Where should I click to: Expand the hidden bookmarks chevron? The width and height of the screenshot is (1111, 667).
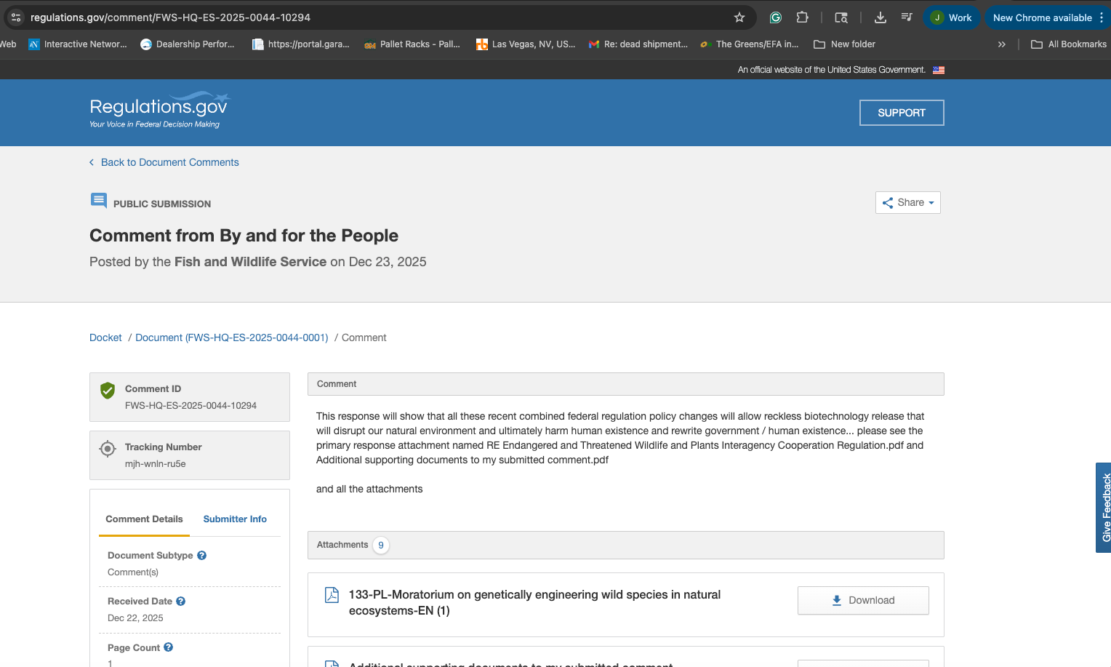coord(1001,44)
